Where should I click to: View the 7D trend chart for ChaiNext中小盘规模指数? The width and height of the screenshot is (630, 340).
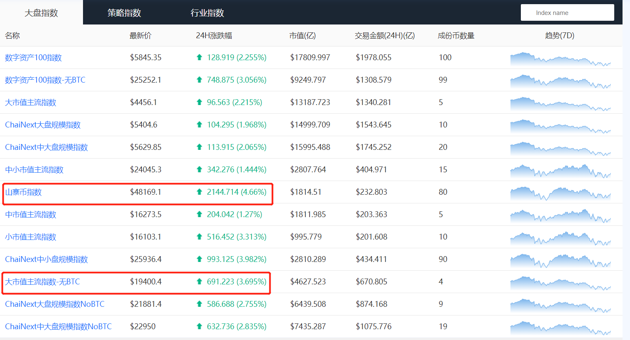tap(560, 261)
